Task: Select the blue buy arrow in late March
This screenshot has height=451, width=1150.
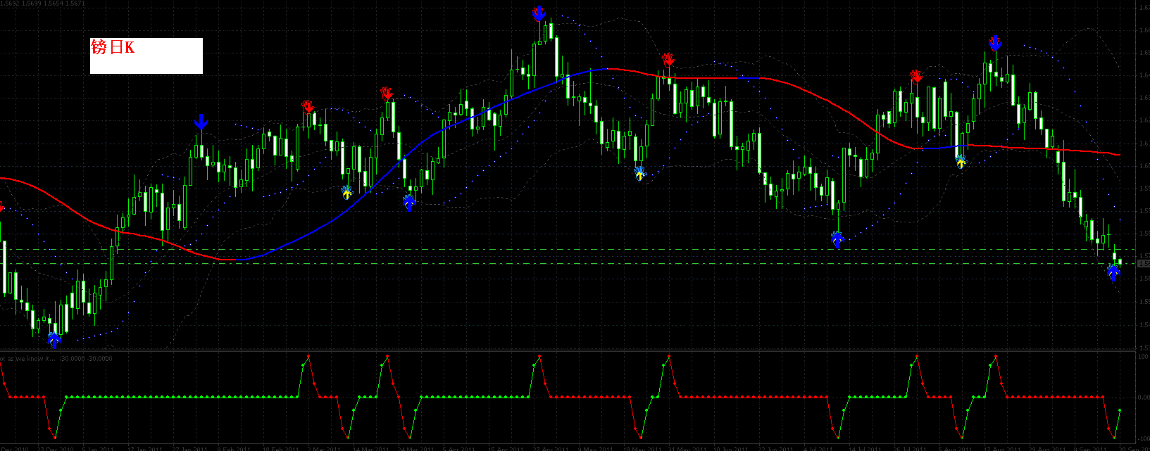Action: coord(409,203)
